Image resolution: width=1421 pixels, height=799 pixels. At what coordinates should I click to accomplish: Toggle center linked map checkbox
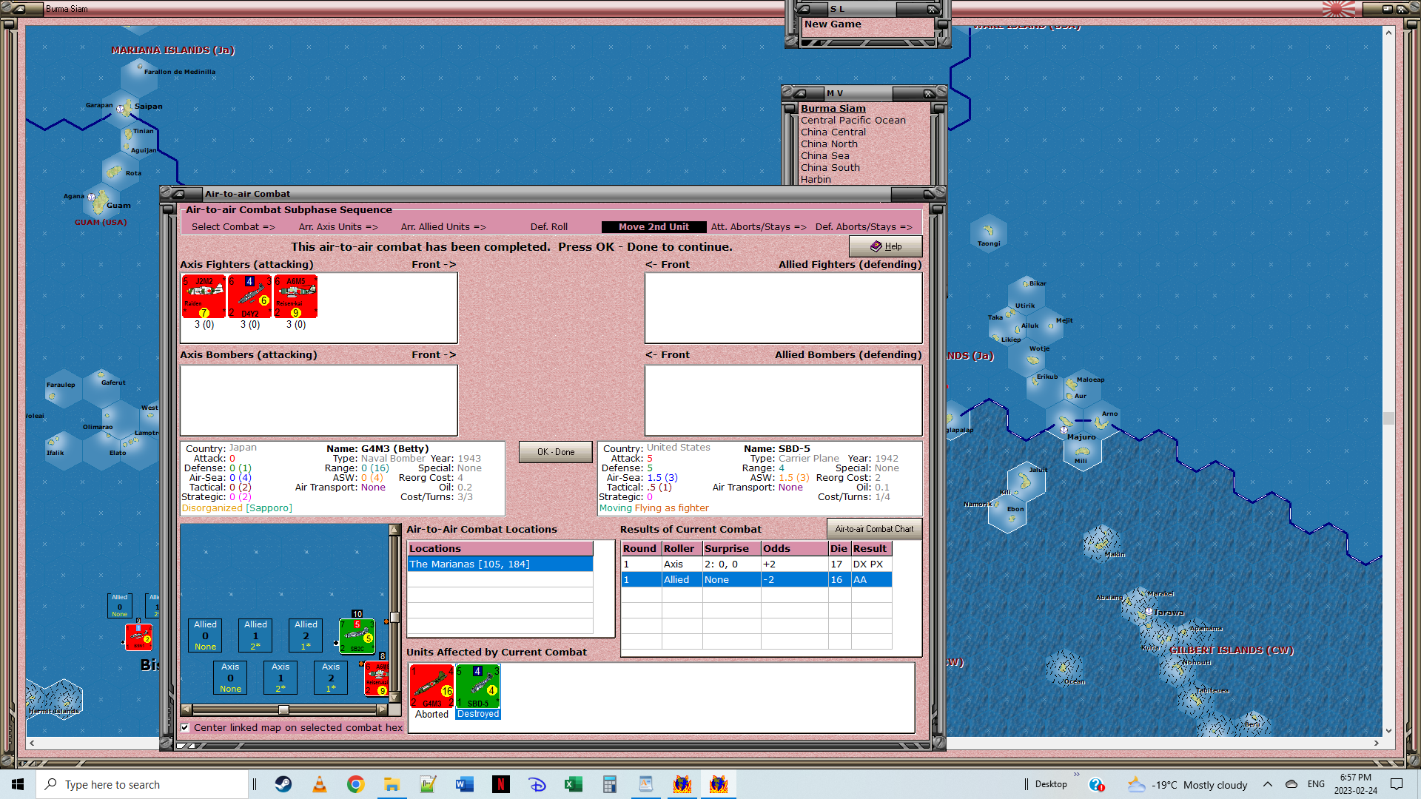click(x=185, y=728)
